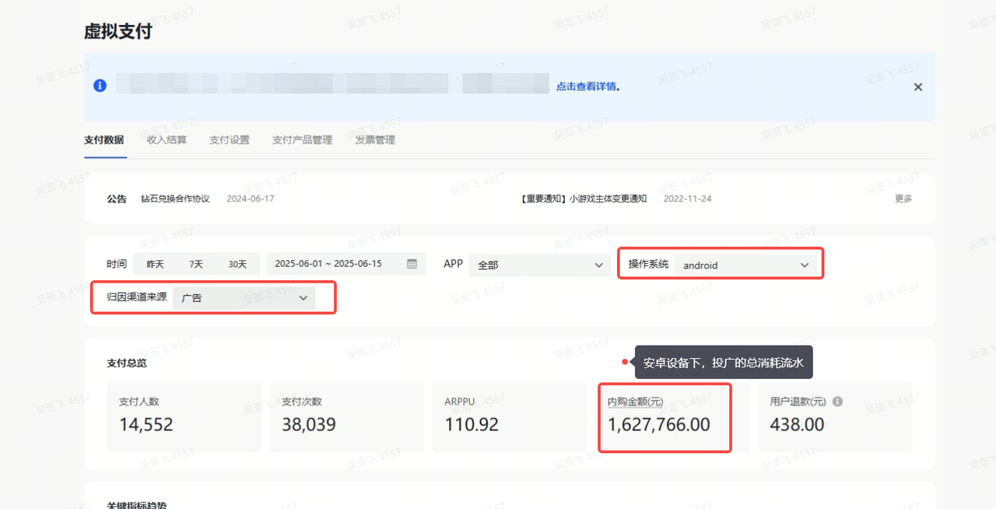Select the 发票管理 tab

click(375, 140)
